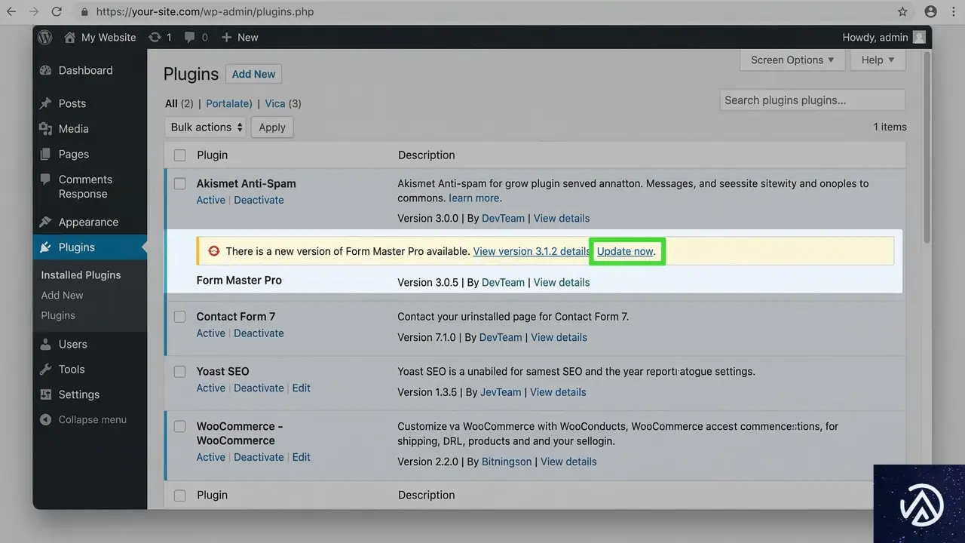The height and width of the screenshot is (543, 965).
Task: Click the WordPress logo icon
Action: 45,37
